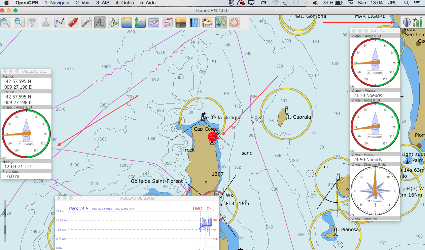Start the Create Route tool
Screen dimensions: 425x250
[60, 23]
